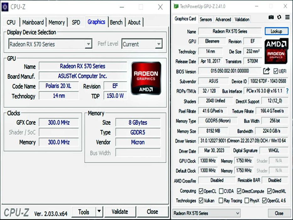Click the AMD CrossFire Disabled field
This screenshot has width=293, height=220.
[217, 180]
